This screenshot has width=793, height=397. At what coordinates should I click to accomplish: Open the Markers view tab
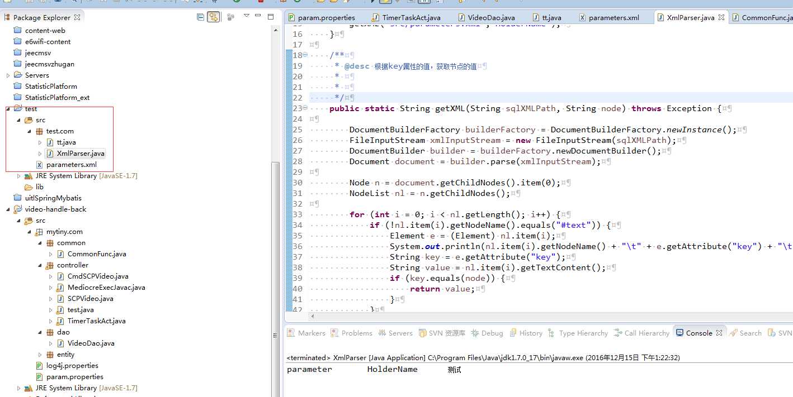306,333
